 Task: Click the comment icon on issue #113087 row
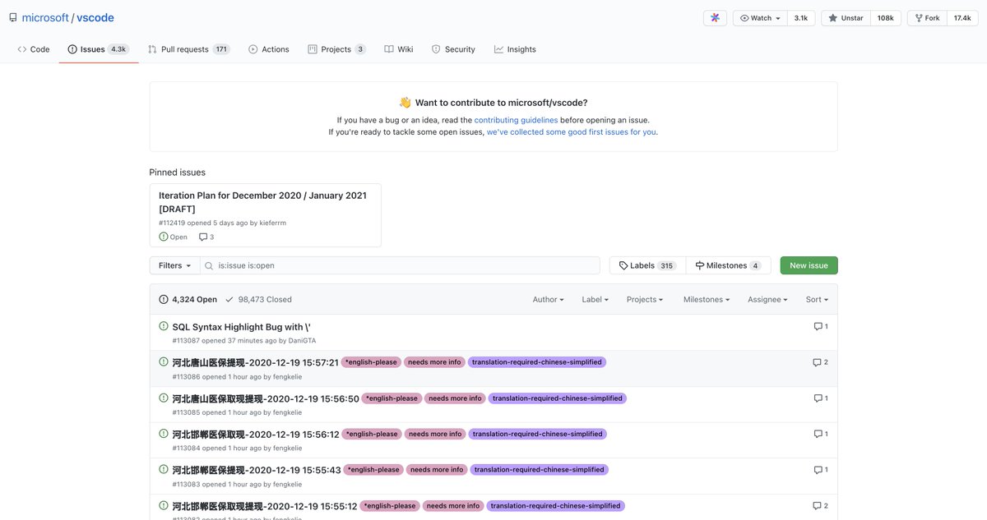tap(818, 326)
